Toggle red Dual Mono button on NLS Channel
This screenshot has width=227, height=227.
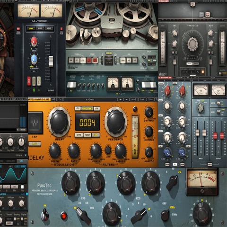[18, 29]
